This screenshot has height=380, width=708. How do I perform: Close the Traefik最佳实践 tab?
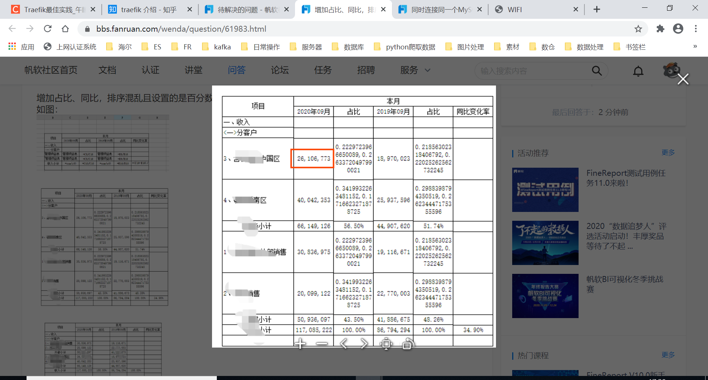click(93, 10)
